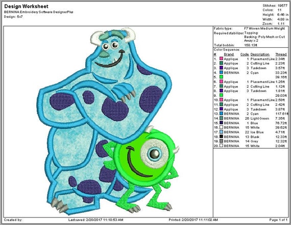Click the White swatch in row 16
Screen dimensions: 291x225
pos(221,127)
